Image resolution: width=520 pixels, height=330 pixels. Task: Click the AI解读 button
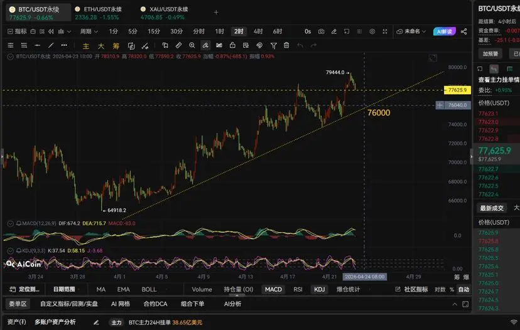point(444,31)
